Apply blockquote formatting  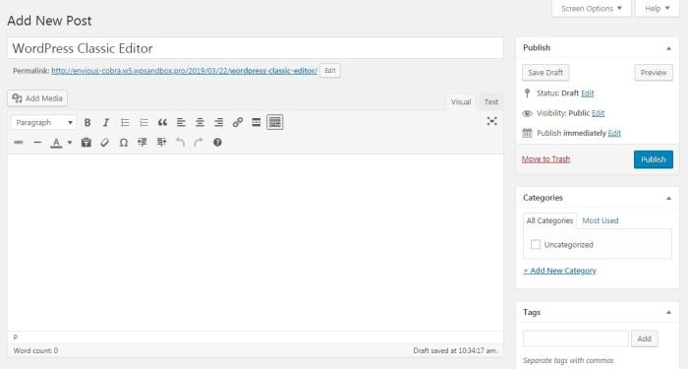[x=162, y=123]
